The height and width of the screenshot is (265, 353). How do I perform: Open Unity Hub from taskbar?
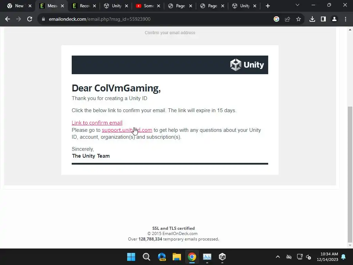point(222,257)
